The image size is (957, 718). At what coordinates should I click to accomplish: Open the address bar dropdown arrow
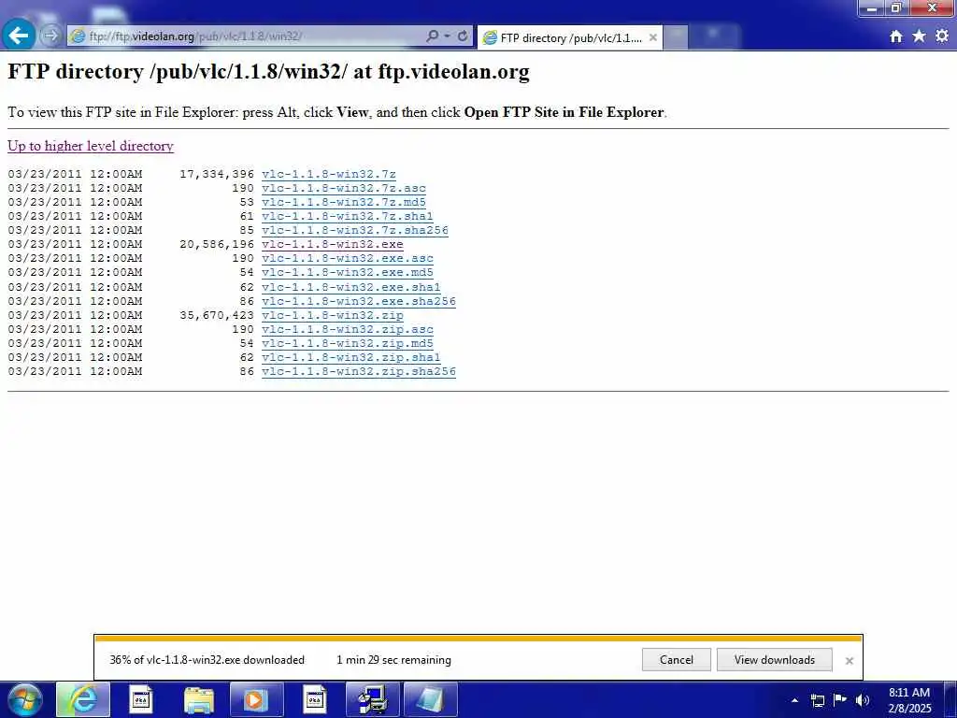[448, 36]
